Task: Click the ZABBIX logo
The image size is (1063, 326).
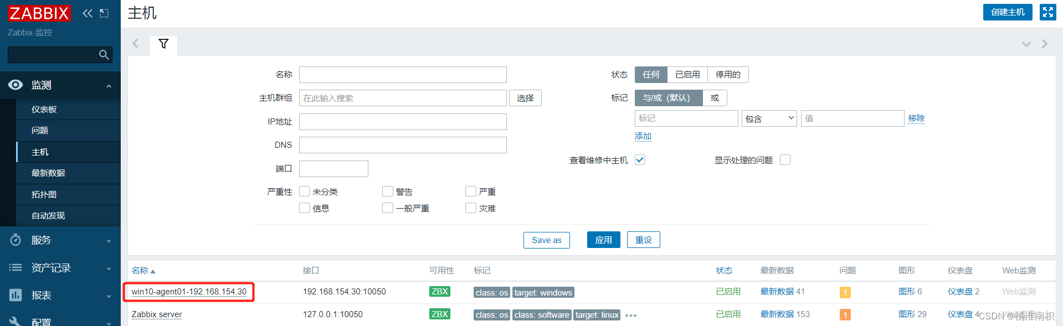Action: [39, 13]
